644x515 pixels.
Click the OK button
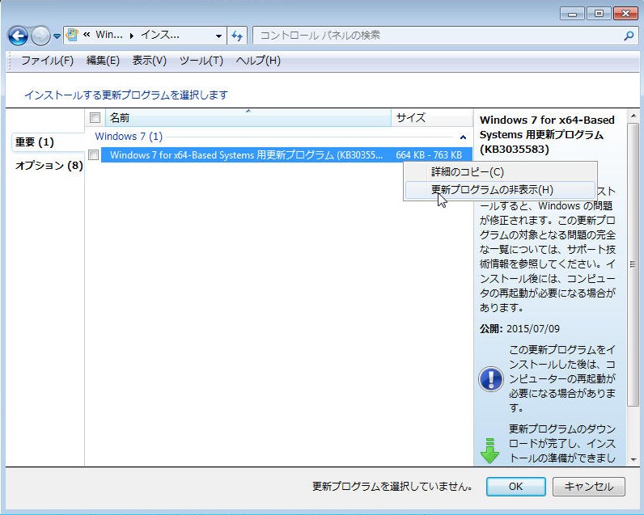[x=516, y=486]
